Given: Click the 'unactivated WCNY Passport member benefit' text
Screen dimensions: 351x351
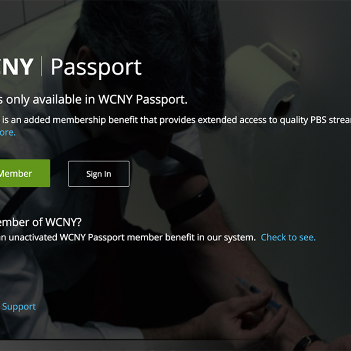Looking at the screenshot, I should pyautogui.click(x=128, y=238).
